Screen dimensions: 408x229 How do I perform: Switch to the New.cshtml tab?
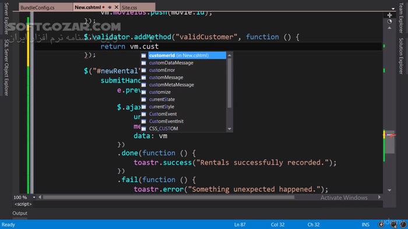click(87, 7)
